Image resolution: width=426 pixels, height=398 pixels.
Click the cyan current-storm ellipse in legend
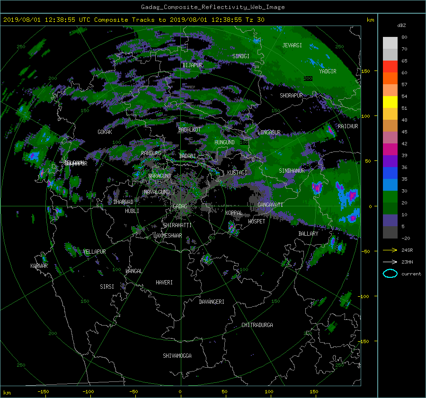[x=390, y=274]
